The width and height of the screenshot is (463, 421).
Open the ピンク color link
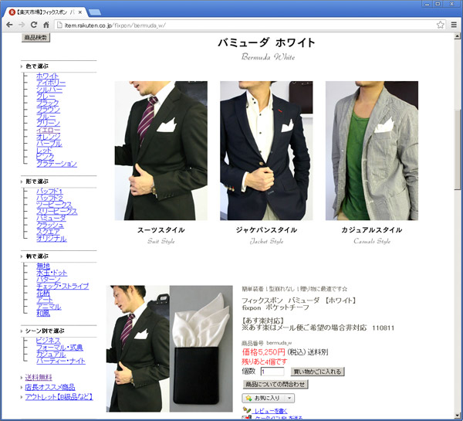click(46, 157)
